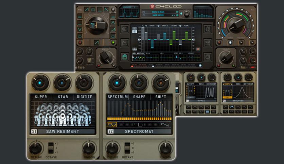Click the SHIFT knob above Spectromat display
Viewport: 284px width, 164px height.
(x=161, y=83)
